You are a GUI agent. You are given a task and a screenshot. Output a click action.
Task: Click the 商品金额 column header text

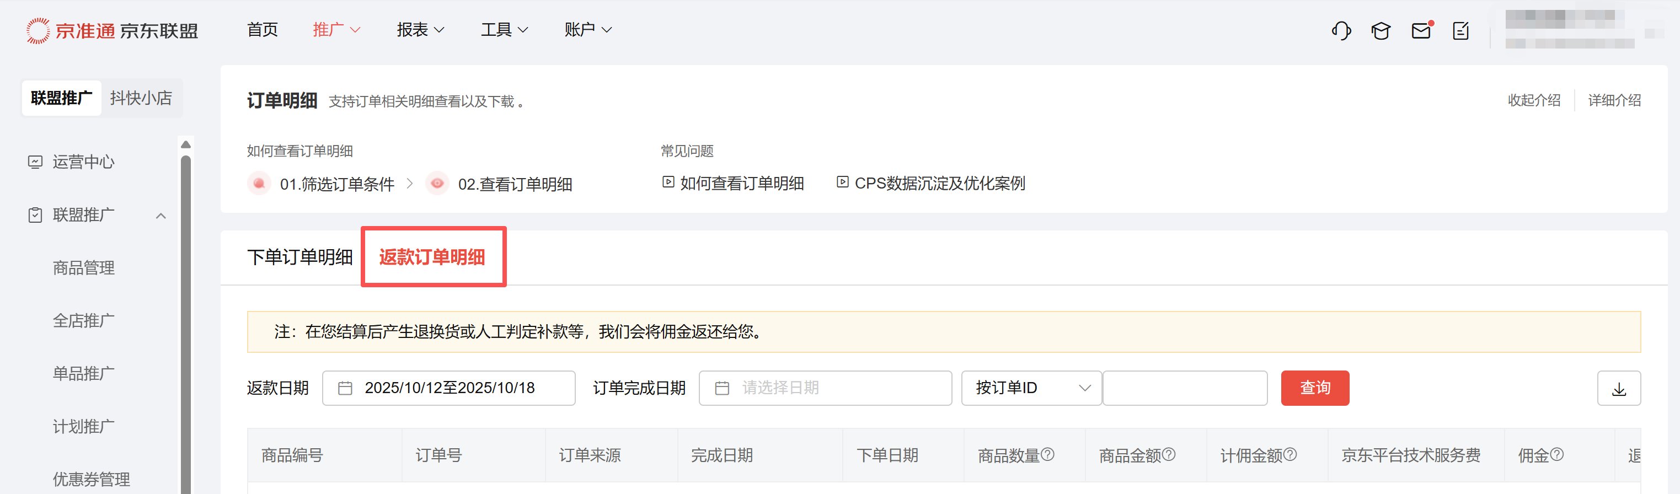1130,455
